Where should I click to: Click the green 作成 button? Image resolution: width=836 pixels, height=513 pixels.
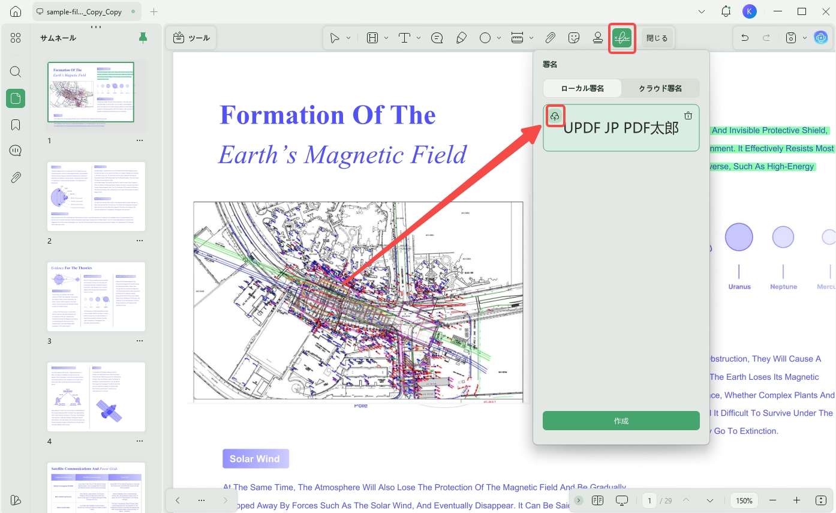[x=621, y=421]
